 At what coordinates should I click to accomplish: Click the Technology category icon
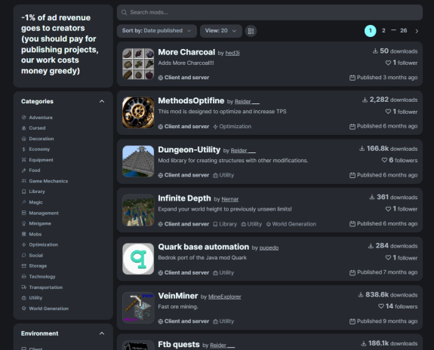(24, 276)
